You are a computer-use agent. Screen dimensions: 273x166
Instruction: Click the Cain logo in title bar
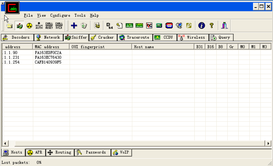[12, 8]
